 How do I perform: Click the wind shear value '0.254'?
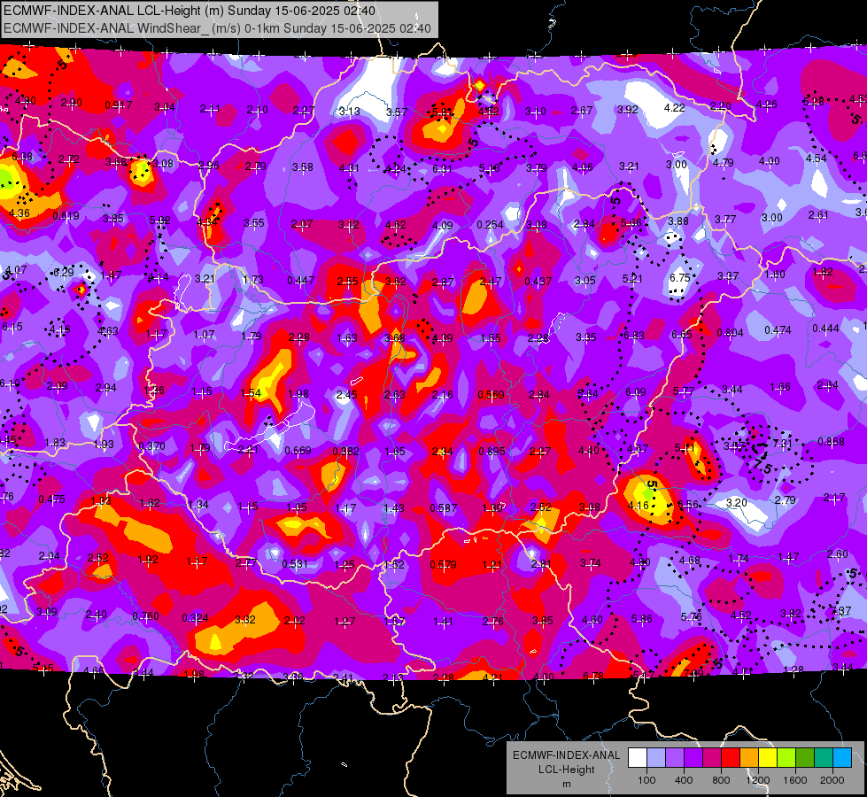pos(490,225)
